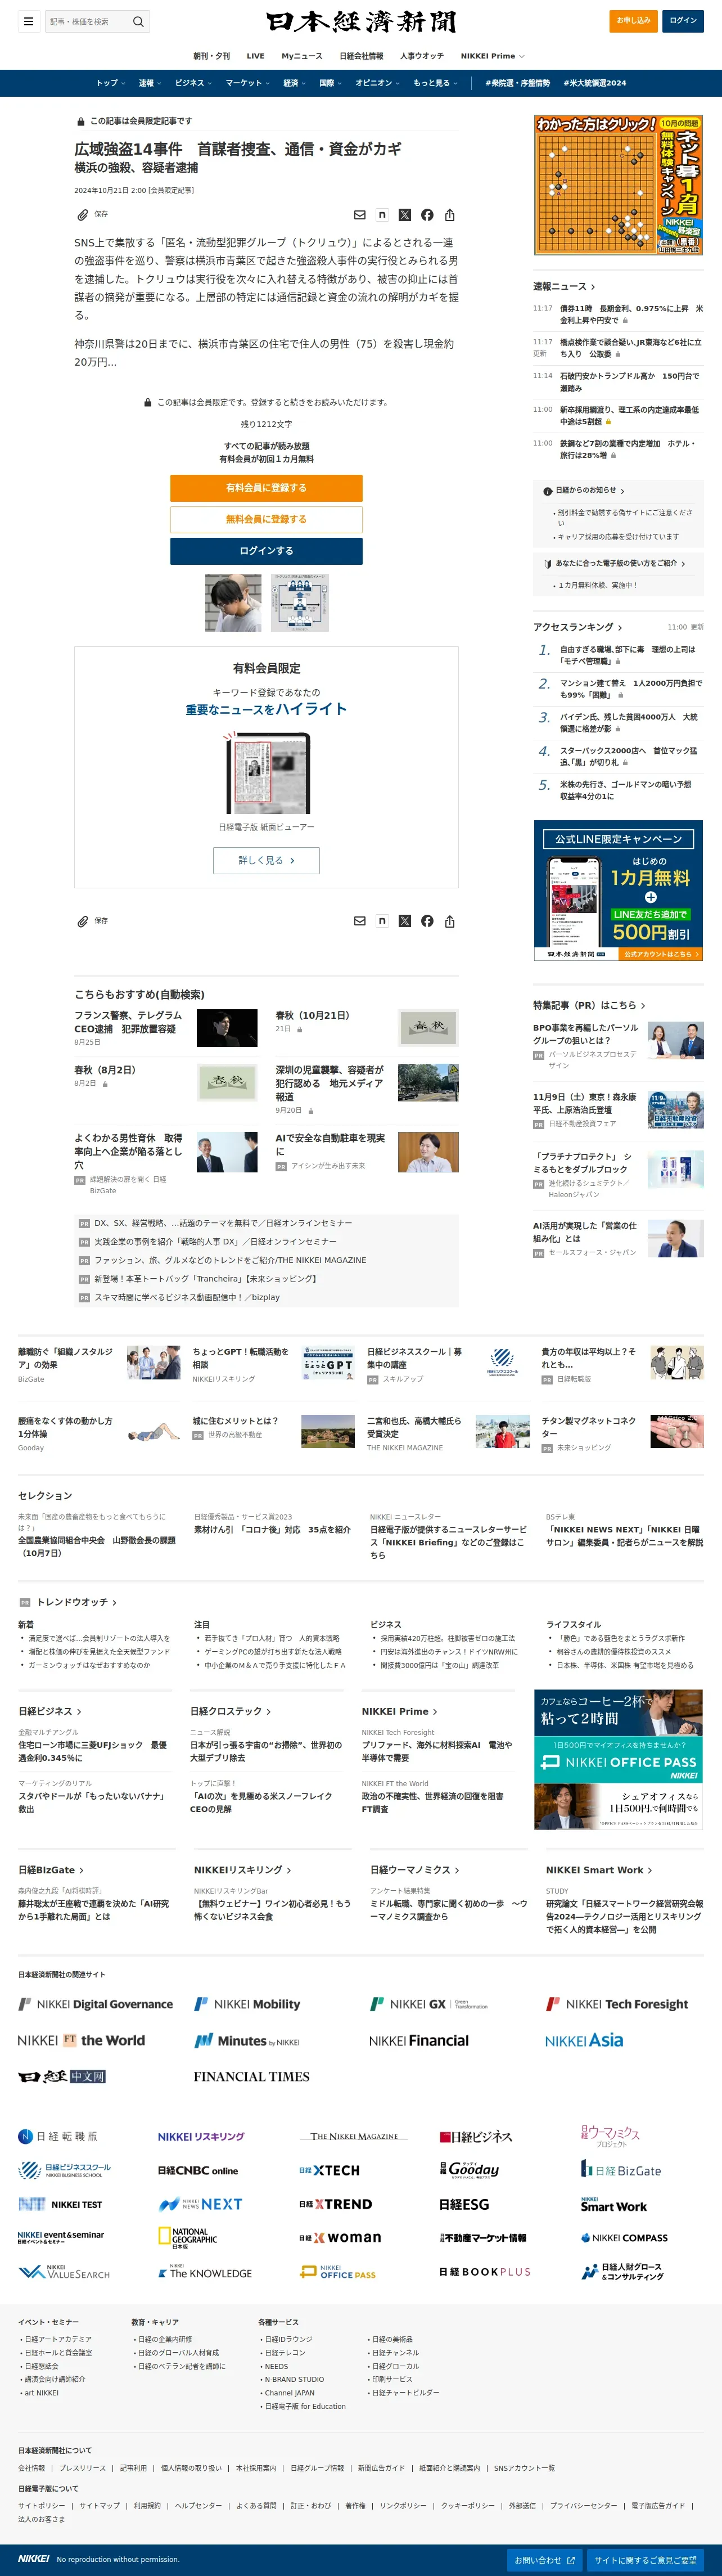Open the Go puzzle ネット碁 advertisement
The height and width of the screenshot is (2576, 722).
(618, 185)
